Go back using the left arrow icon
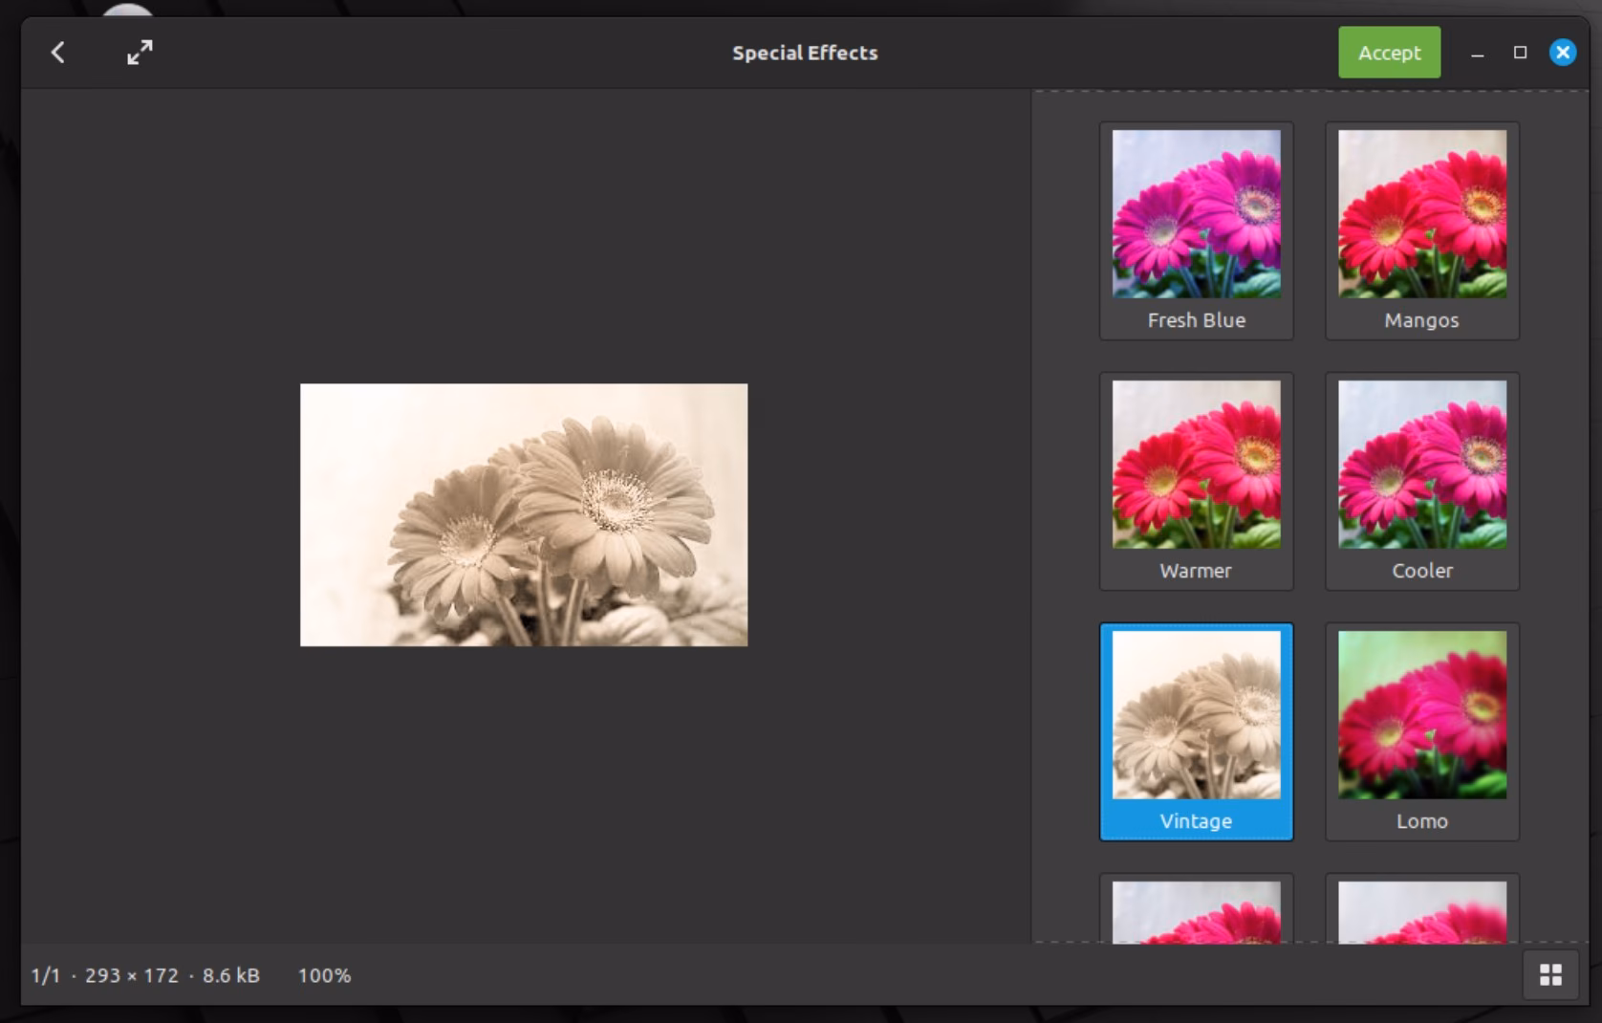Image resolution: width=1602 pixels, height=1023 pixels. [58, 53]
